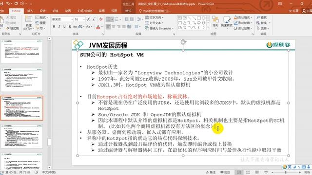The width and height of the screenshot is (312, 175).
Task: Align text left button
Action: click(x=108, y=27)
